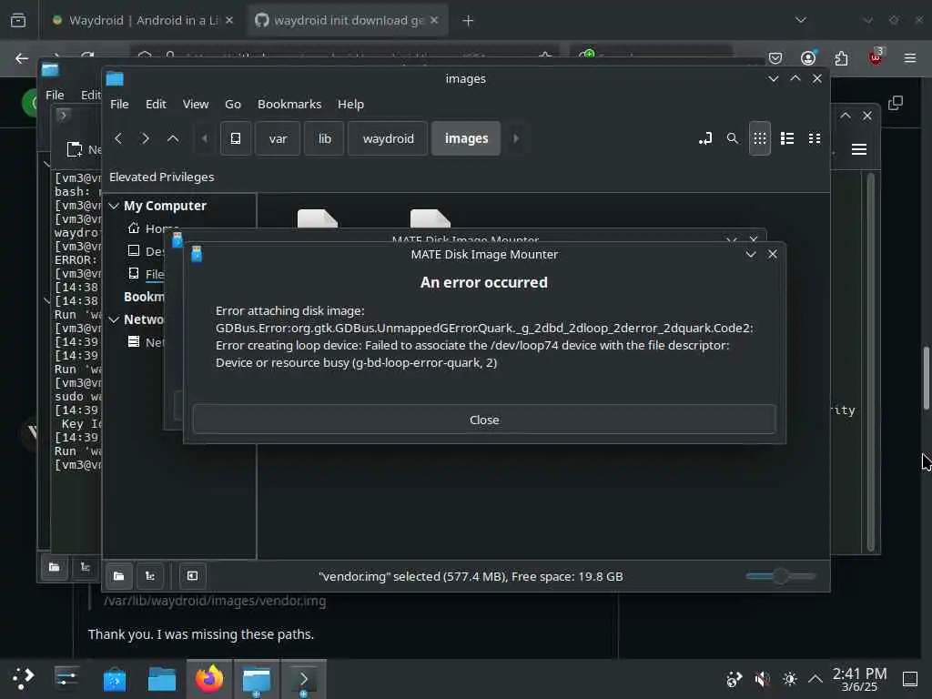The width and height of the screenshot is (932, 699).
Task: Open the Edit menu in images window
Action: [156, 104]
